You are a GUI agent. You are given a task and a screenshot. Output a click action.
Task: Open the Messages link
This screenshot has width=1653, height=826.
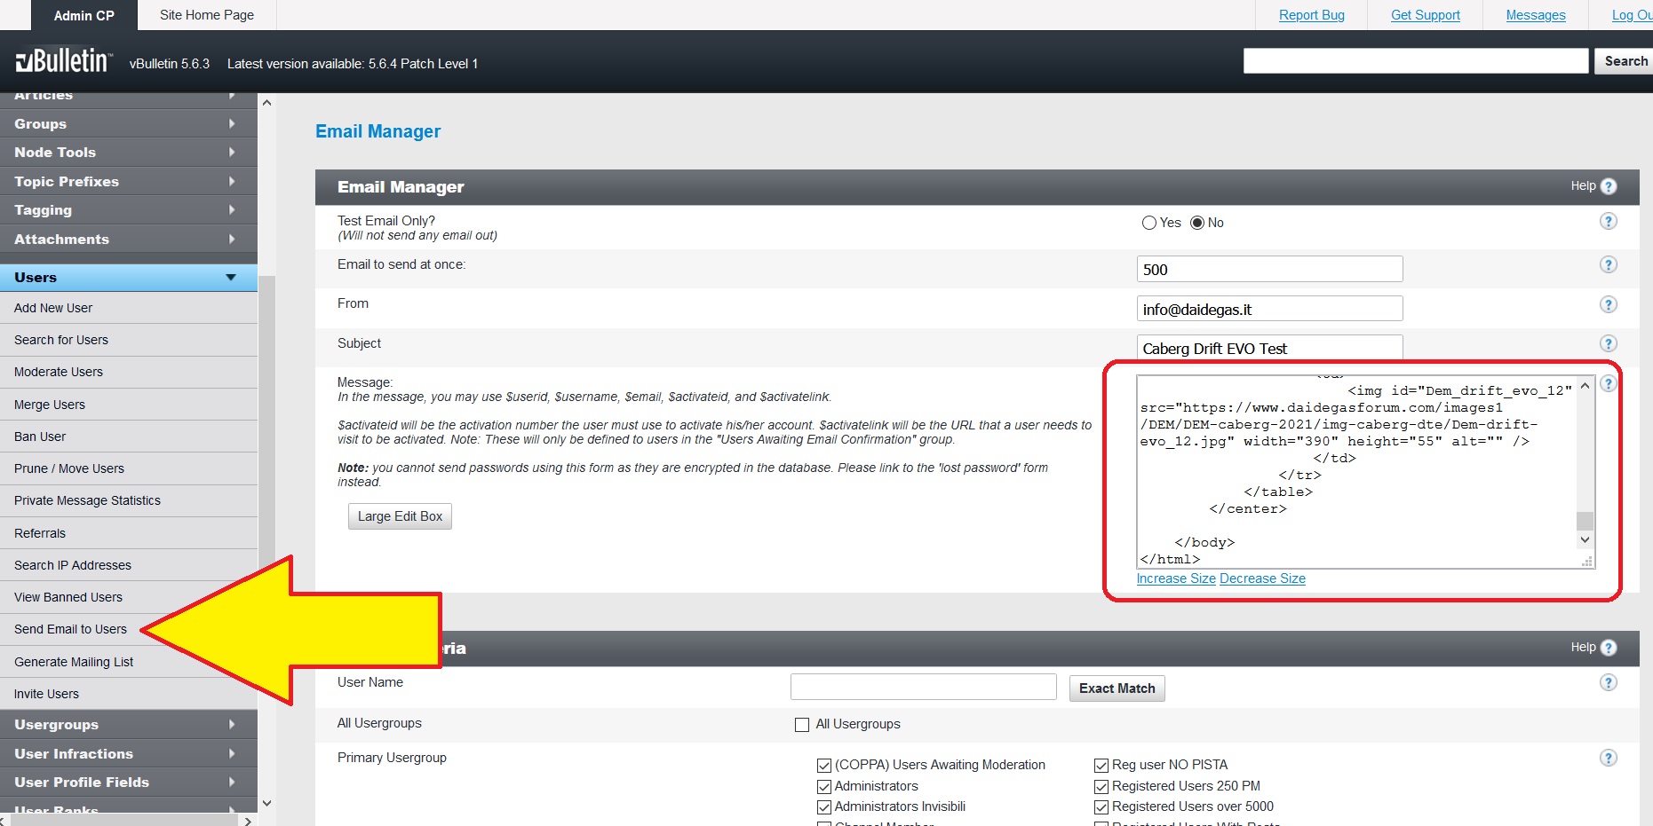[1535, 15]
